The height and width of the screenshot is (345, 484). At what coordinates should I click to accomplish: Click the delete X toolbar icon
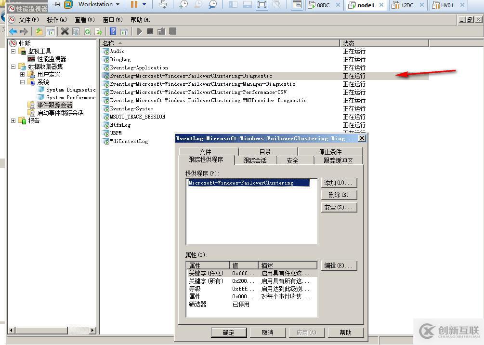tap(65, 31)
